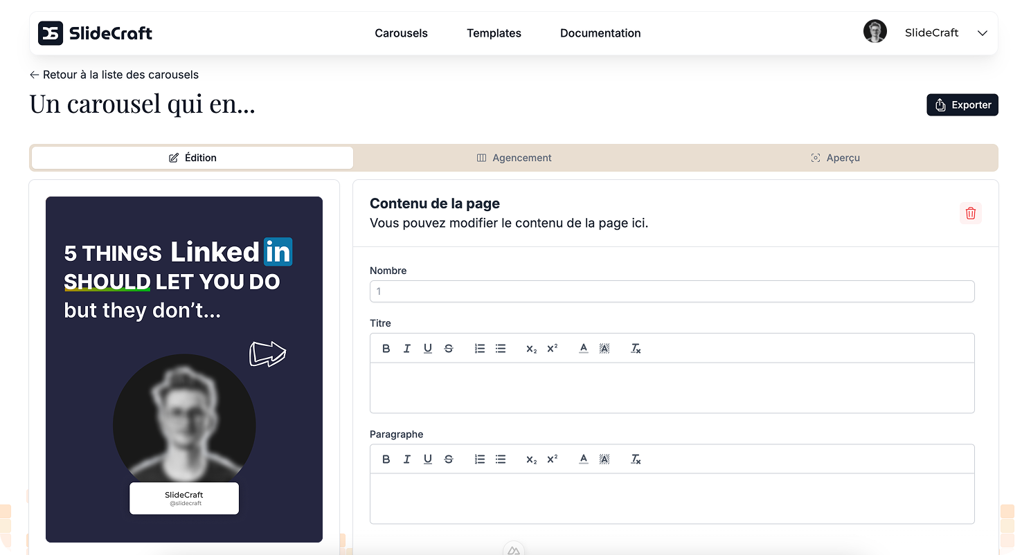Screen dimensions: 1022x555
Task: Apply superscript in the Paragraphe toolbar
Action: (552, 460)
